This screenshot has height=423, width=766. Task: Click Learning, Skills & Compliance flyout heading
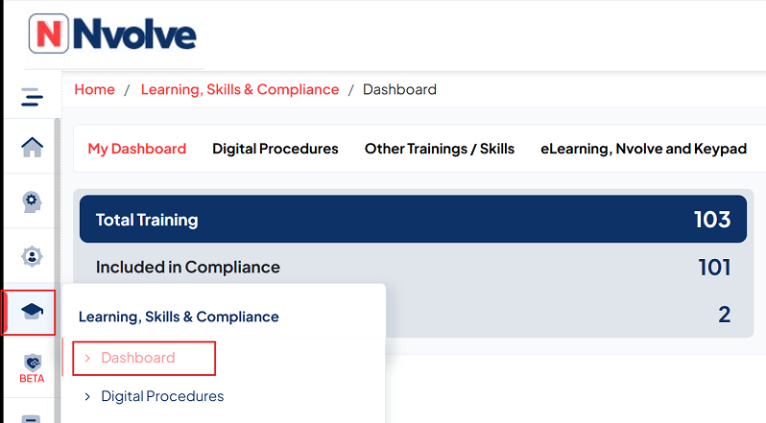179,317
